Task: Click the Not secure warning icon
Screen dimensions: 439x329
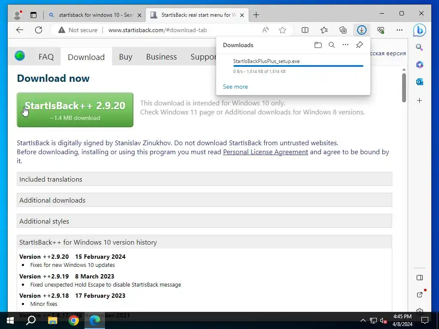Action: (62, 30)
